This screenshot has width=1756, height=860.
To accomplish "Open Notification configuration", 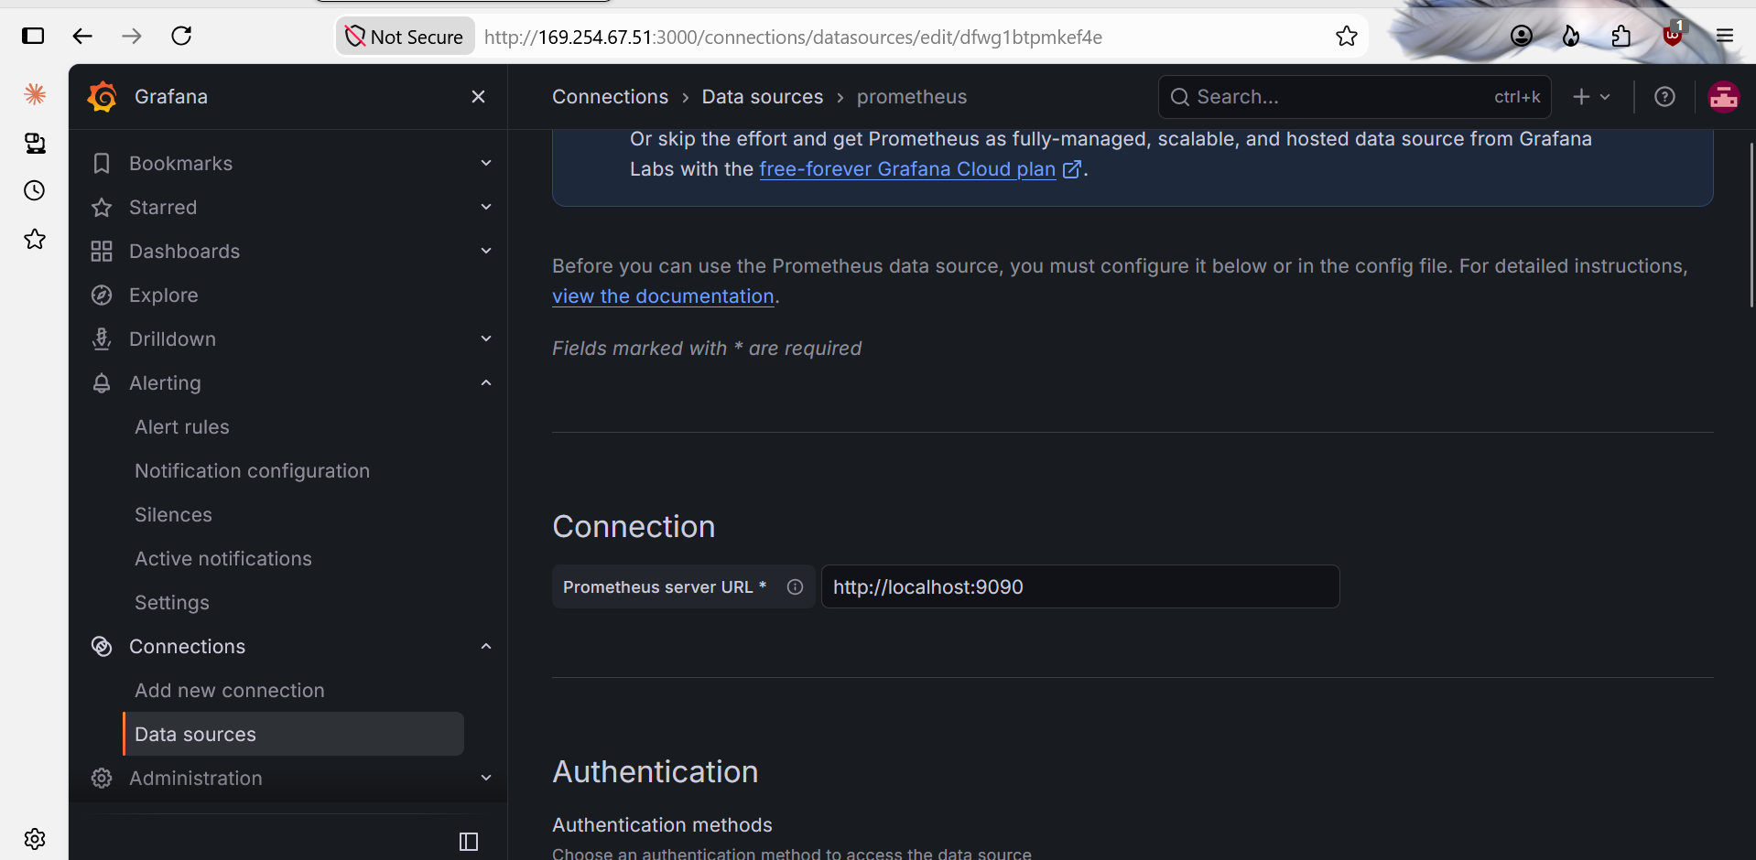I will [x=253, y=471].
